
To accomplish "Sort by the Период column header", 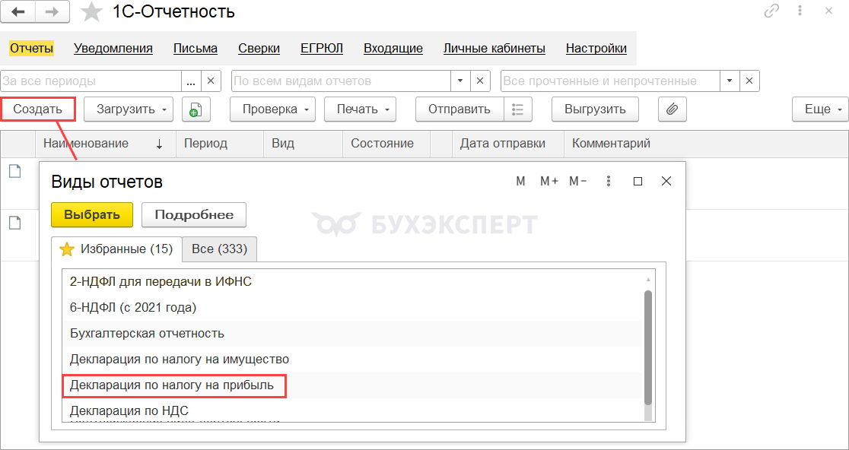I will click(220, 144).
